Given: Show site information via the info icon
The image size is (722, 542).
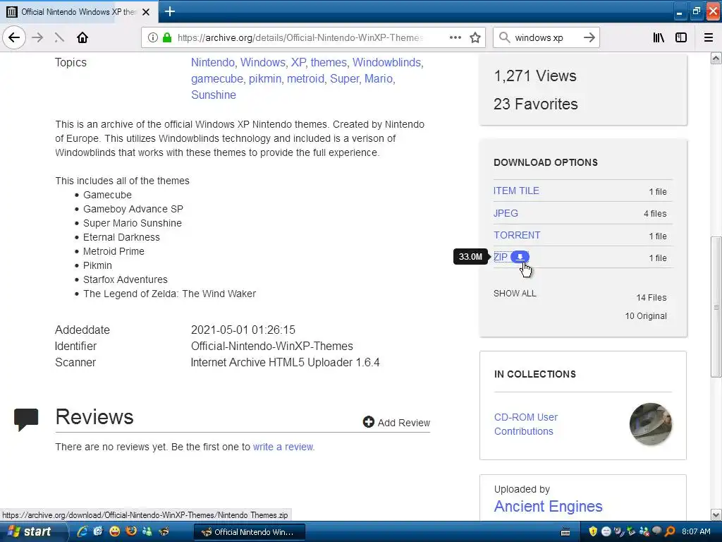Looking at the screenshot, I should click(x=153, y=38).
